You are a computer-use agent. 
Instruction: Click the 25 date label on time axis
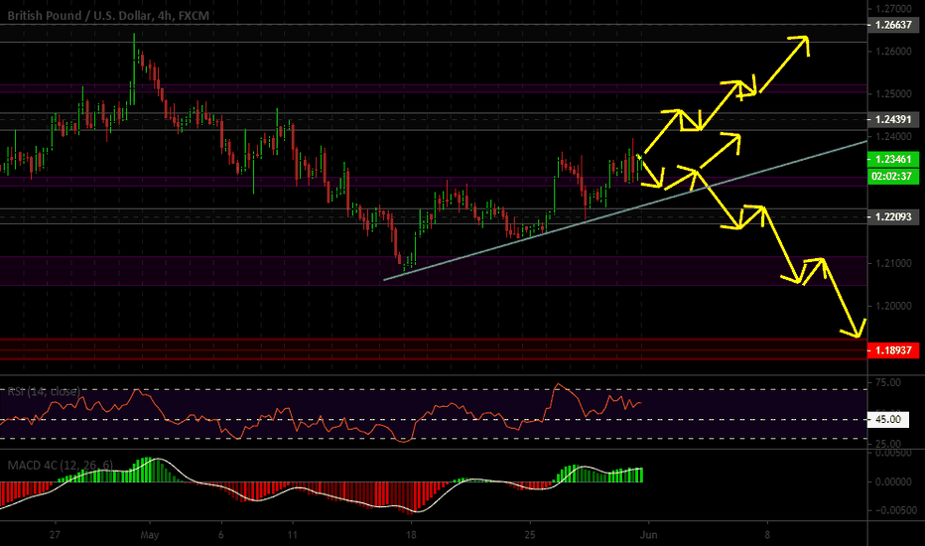530,535
